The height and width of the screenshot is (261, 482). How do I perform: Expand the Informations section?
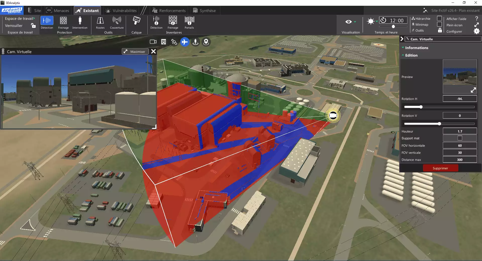pos(416,48)
